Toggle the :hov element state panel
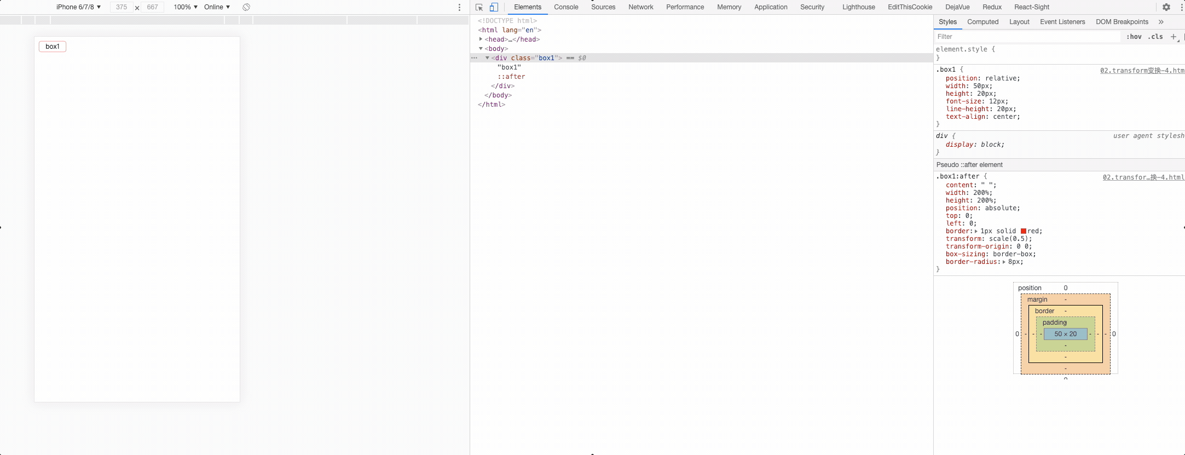The height and width of the screenshot is (455, 1185). [x=1134, y=37]
